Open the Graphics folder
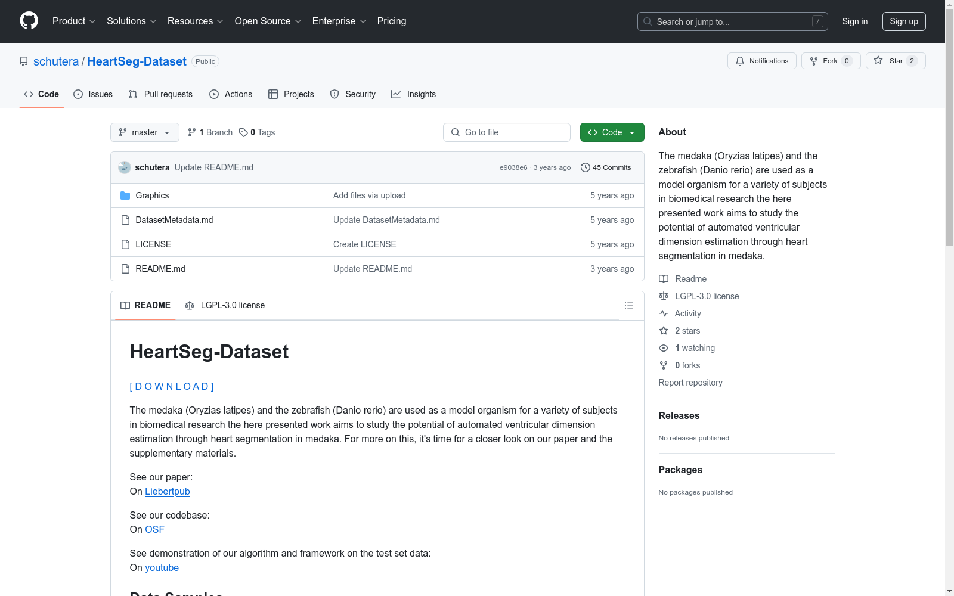 pos(152,195)
